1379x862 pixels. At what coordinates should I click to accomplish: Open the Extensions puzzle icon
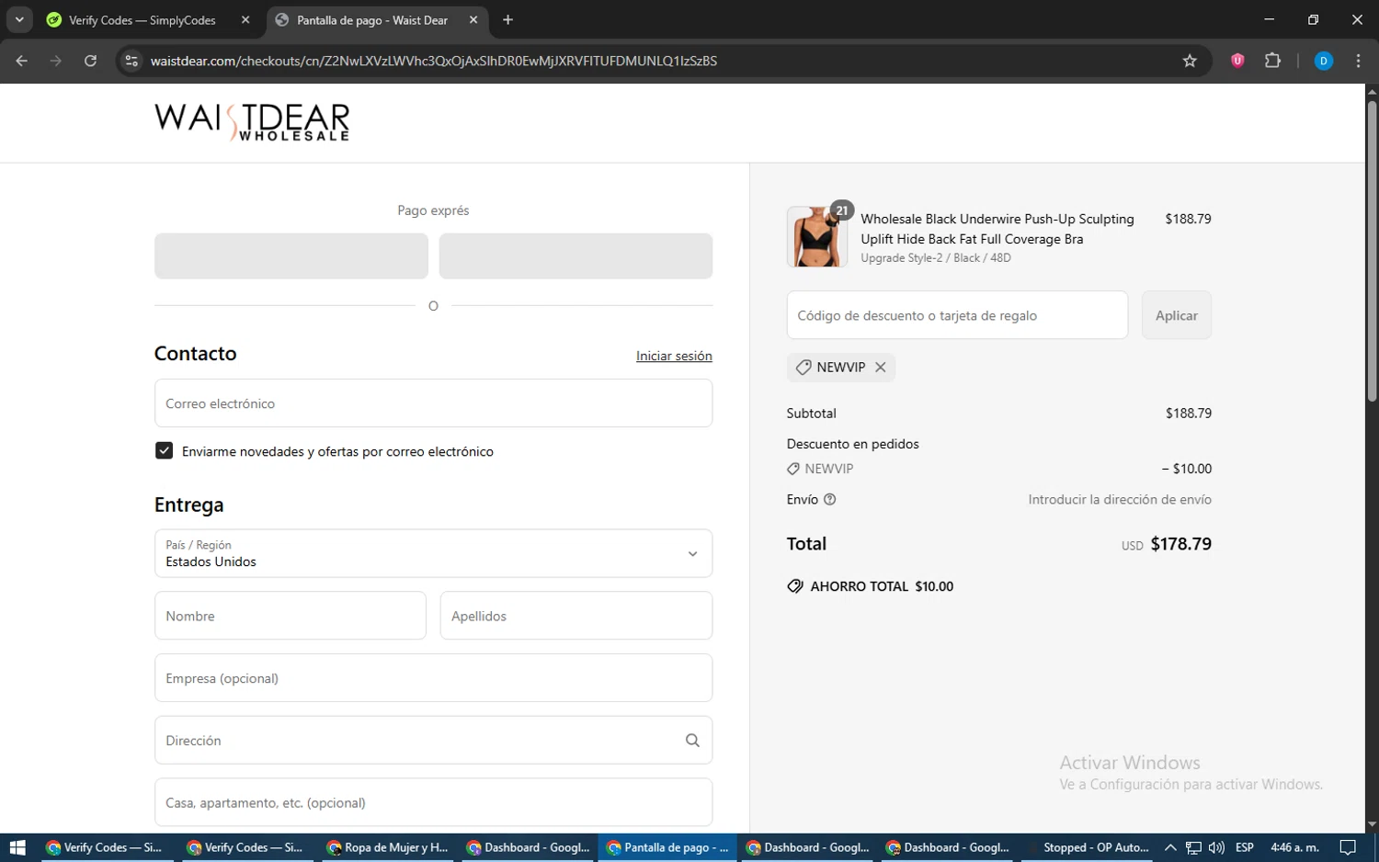[1272, 61]
